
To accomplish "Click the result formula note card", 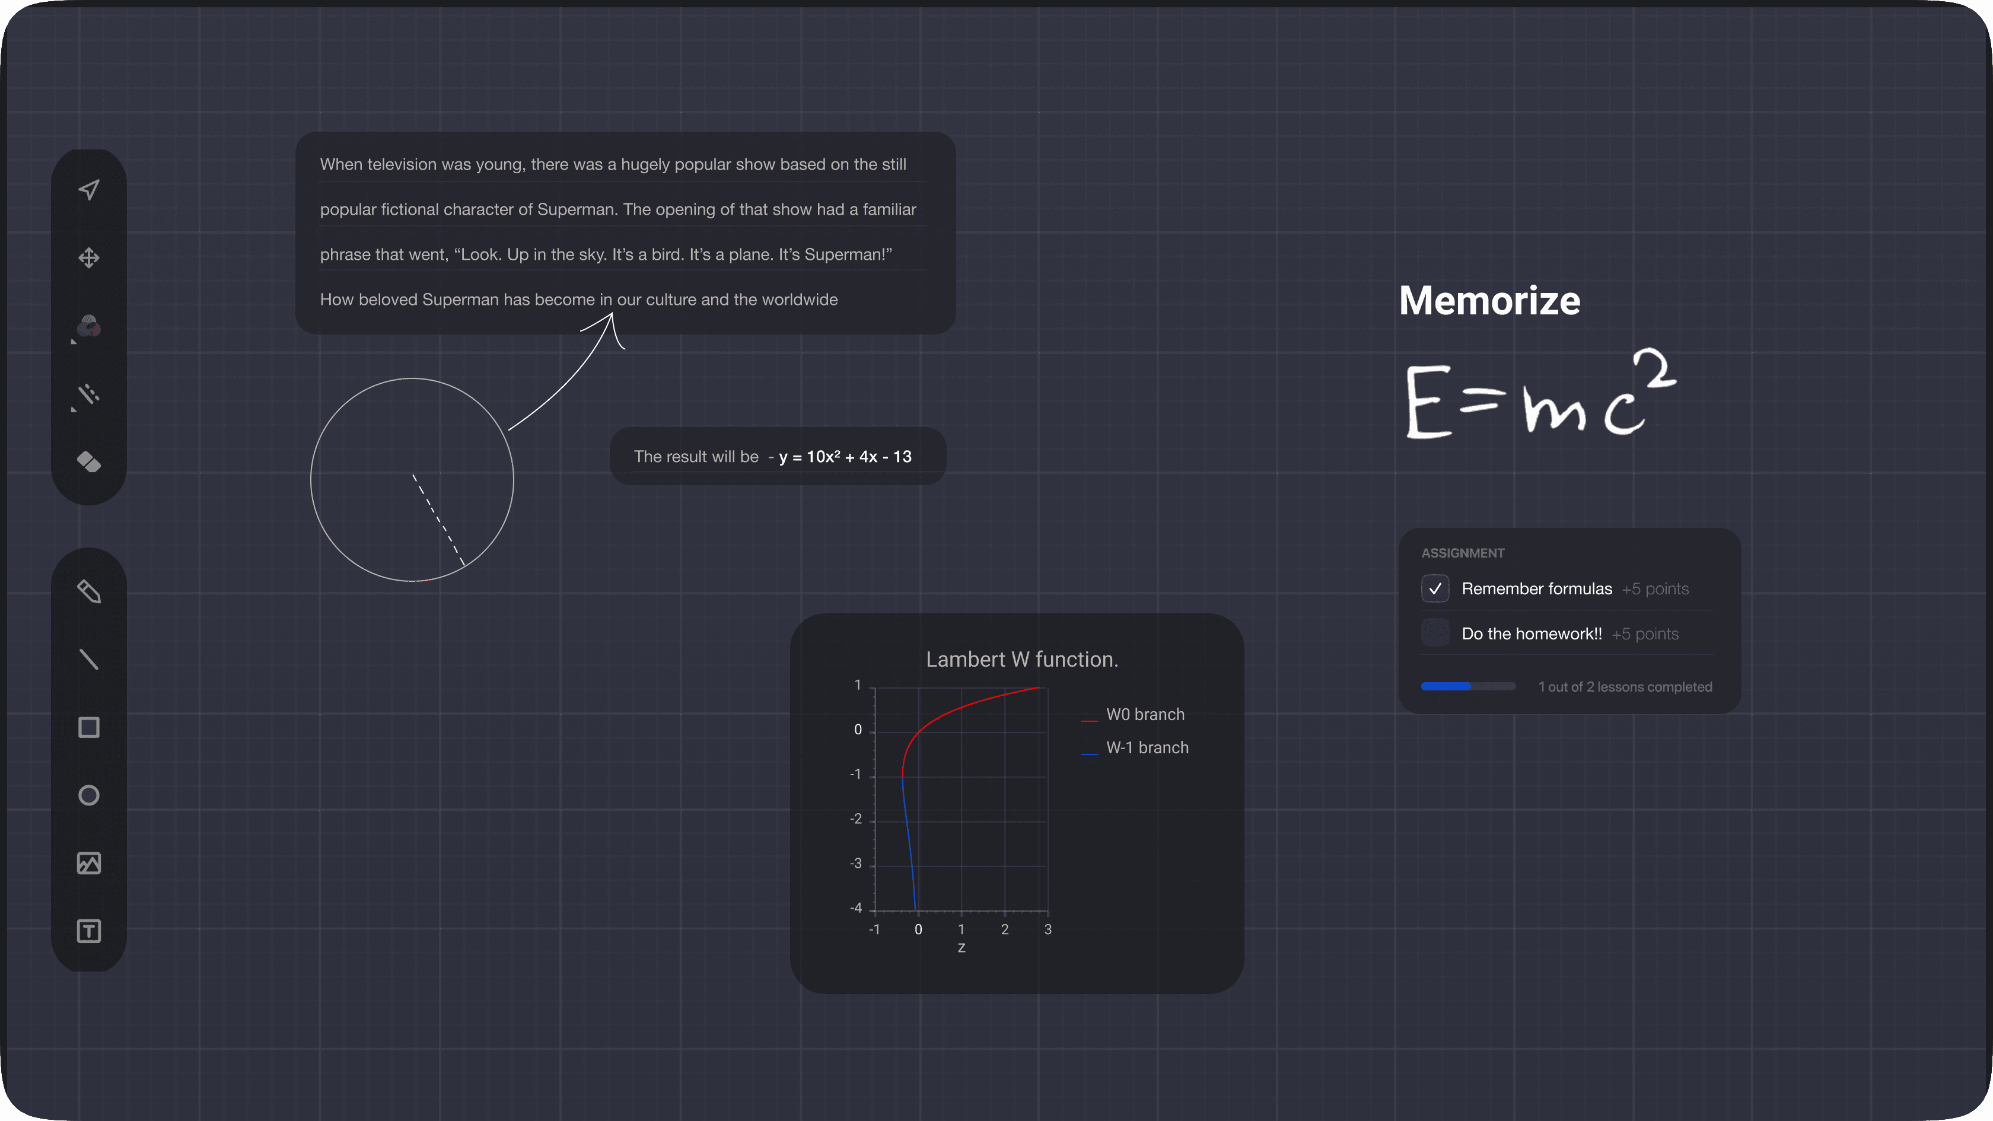I will [x=778, y=457].
